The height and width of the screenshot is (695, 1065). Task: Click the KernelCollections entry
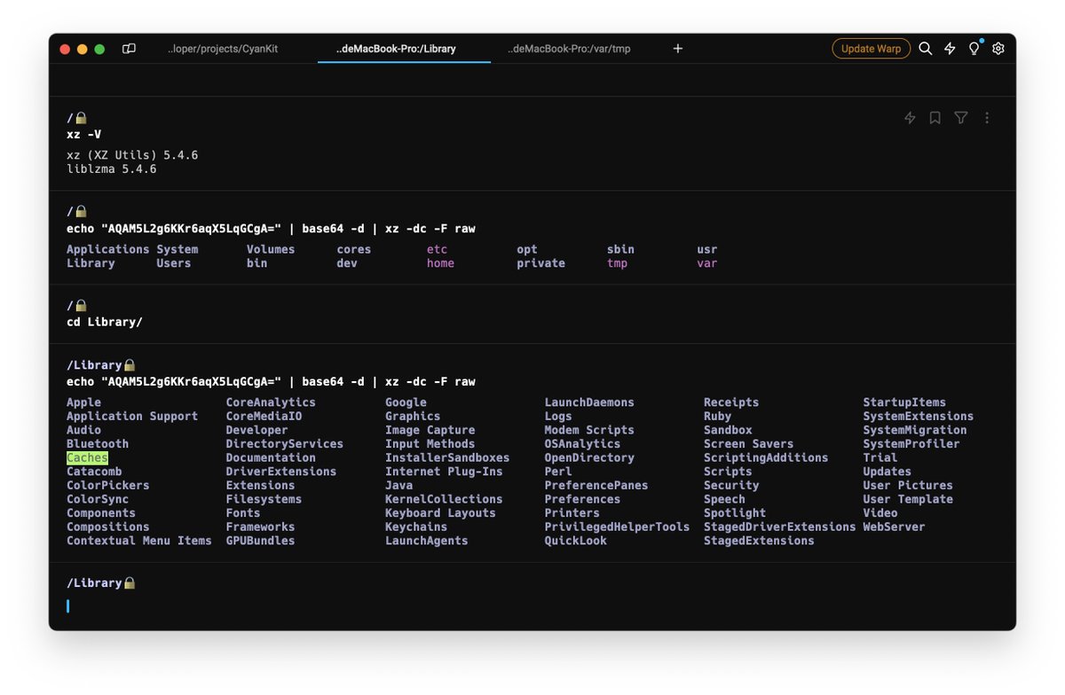[x=445, y=499]
